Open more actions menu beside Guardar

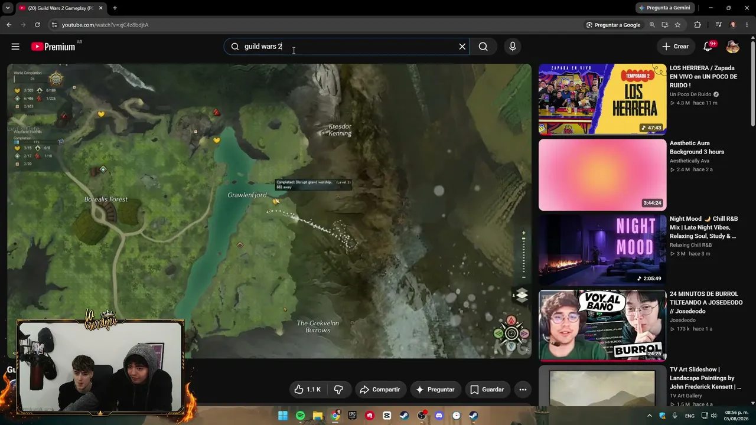tap(523, 390)
